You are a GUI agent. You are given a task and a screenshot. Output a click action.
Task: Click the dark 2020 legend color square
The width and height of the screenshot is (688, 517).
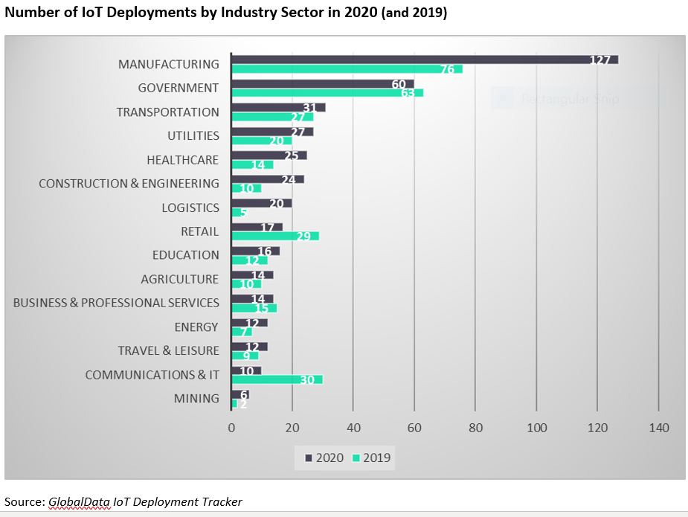coord(309,457)
